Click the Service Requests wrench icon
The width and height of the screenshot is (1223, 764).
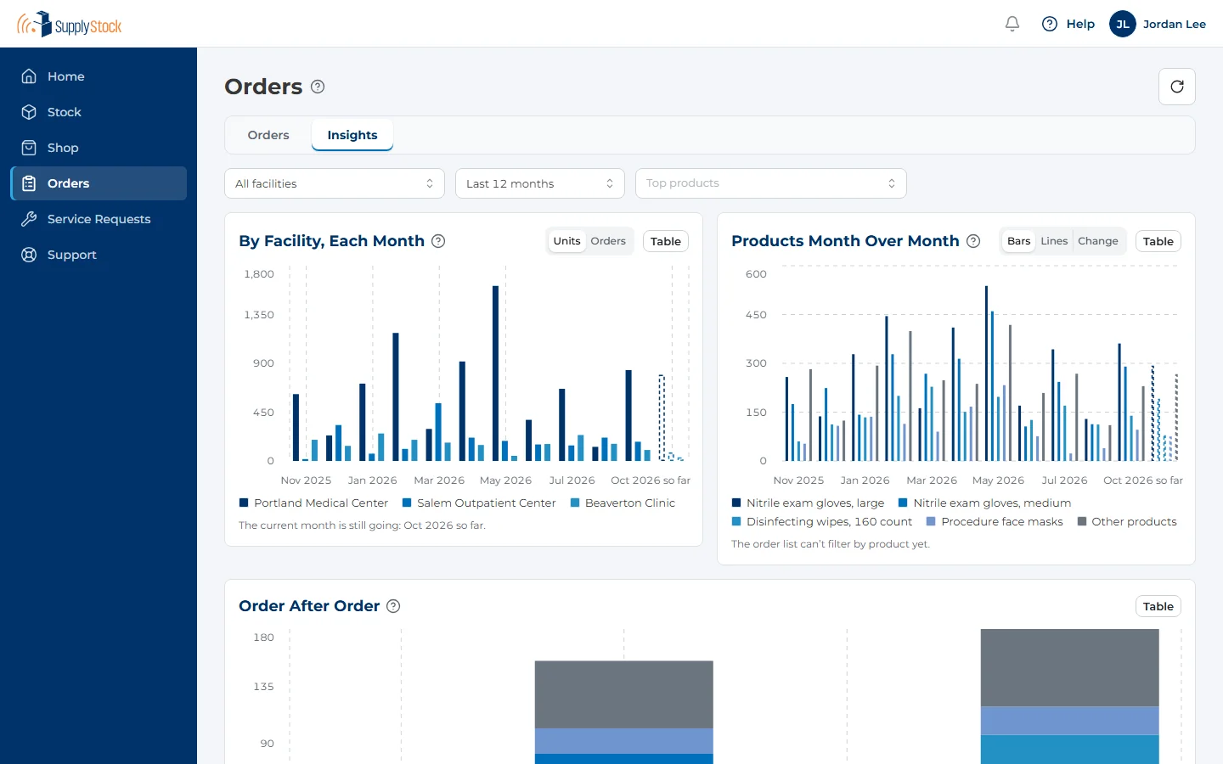click(29, 219)
